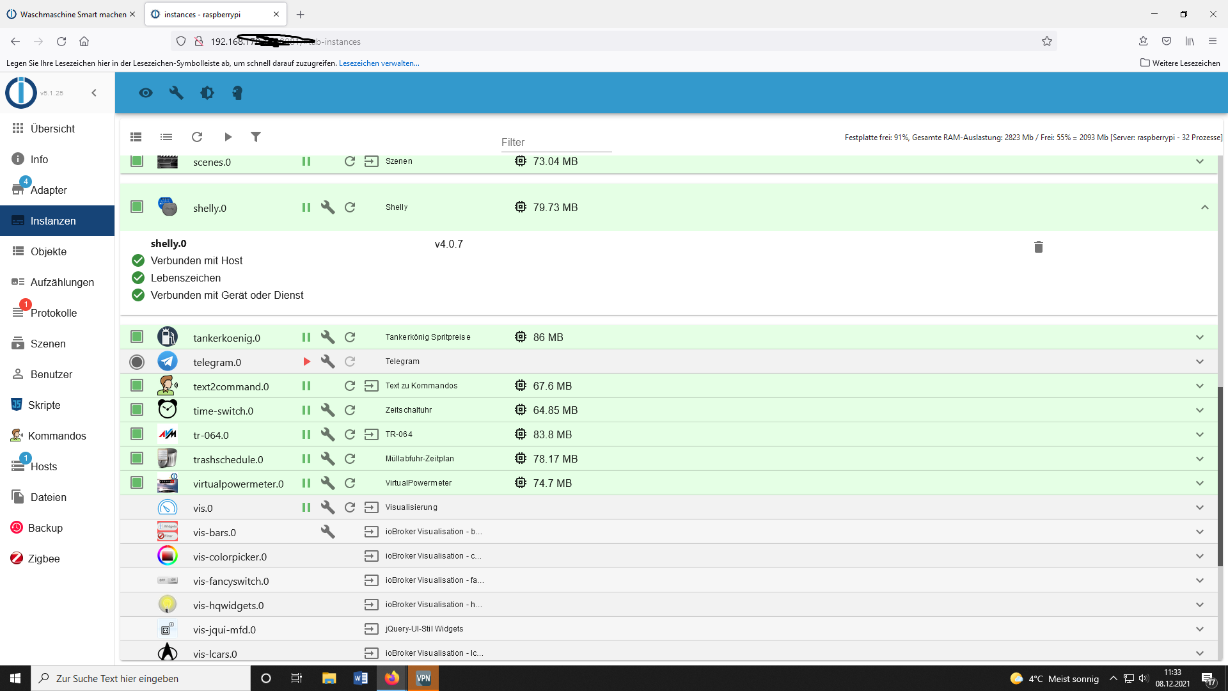Go to Objekte in sidebar
The height and width of the screenshot is (691, 1228).
pyautogui.click(x=58, y=251)
